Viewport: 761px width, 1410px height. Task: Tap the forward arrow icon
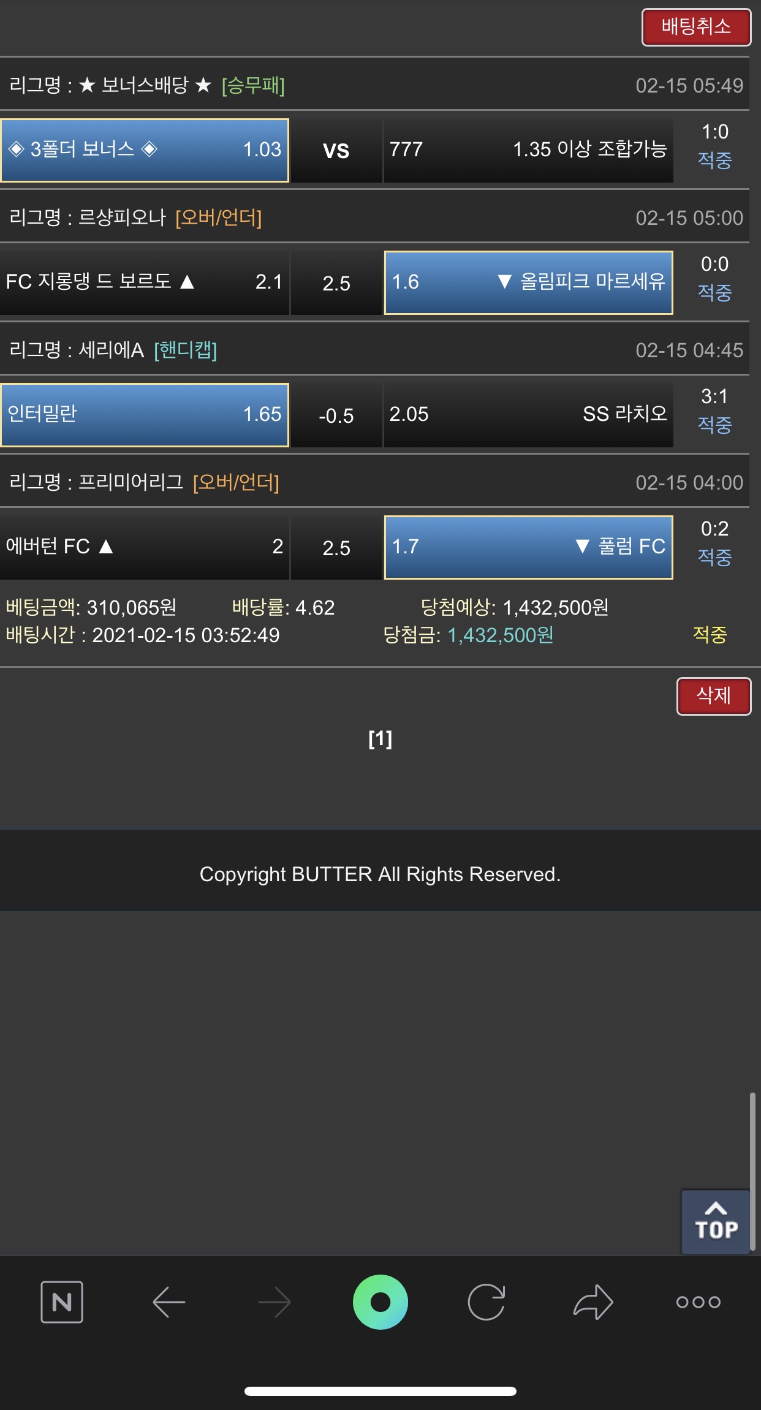[x=274, y=1302]
